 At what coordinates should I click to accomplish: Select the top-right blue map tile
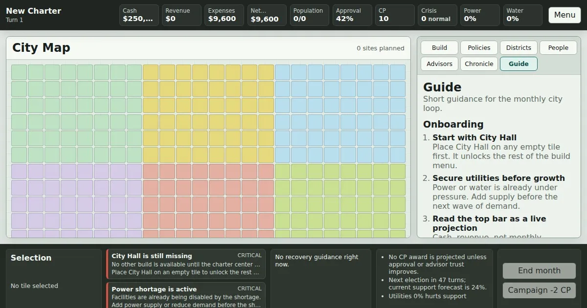coord(397,72)
